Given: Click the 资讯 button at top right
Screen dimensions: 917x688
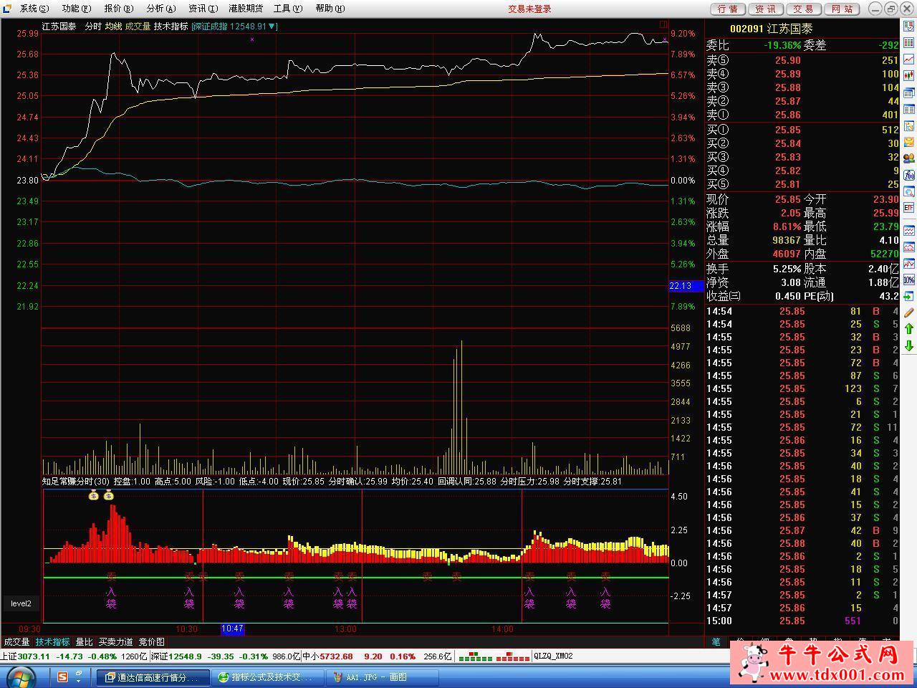Looking at the screenshot, I should click(765, 9).
